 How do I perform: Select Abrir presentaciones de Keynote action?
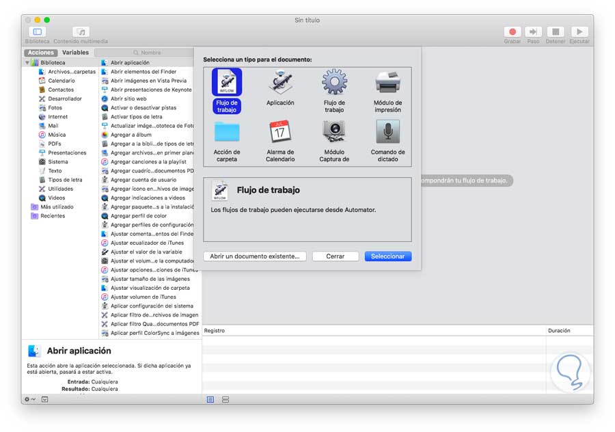(147, 90)
